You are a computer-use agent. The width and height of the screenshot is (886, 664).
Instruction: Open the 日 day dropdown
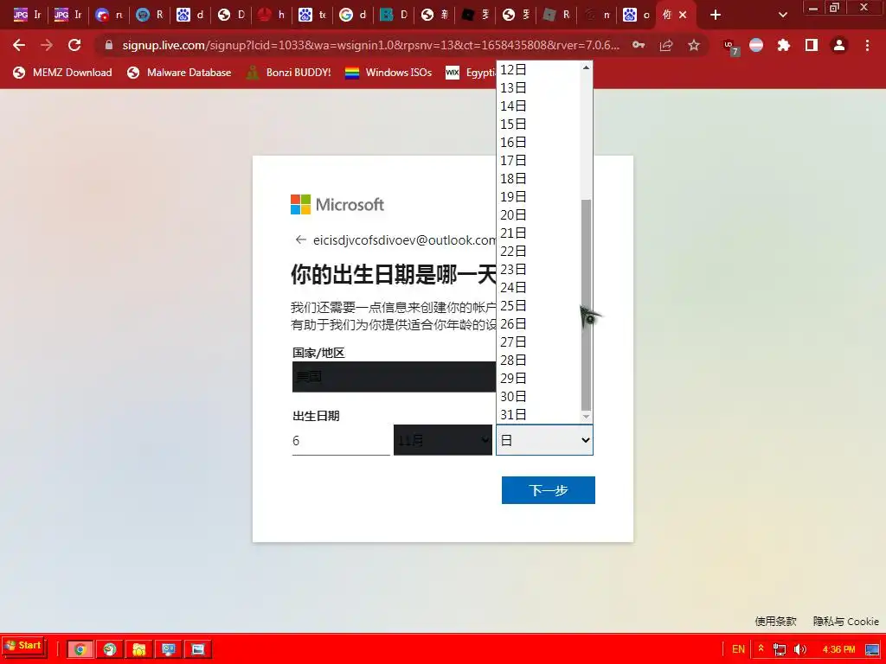[545, 440]
